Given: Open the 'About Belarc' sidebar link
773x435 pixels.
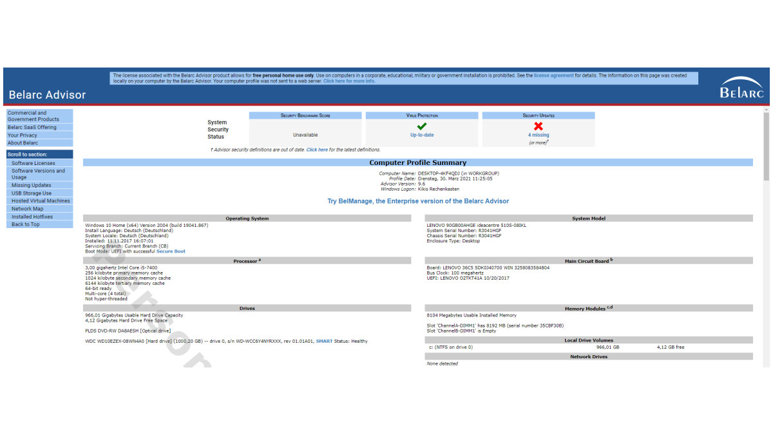Looking at the screenshot, I should tap(22, 142).
